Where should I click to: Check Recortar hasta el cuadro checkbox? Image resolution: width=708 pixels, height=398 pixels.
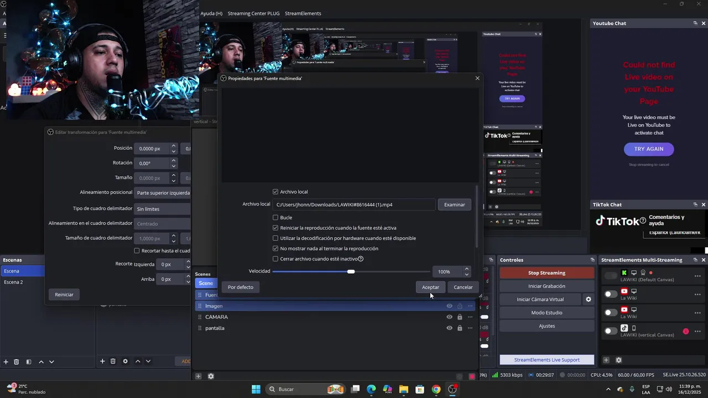(137, 251)
